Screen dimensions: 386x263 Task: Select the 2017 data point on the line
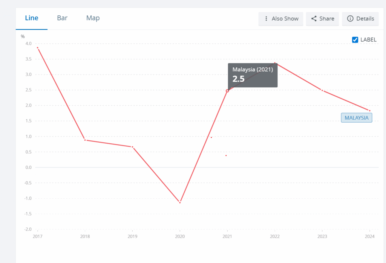(x=38, y=48)
